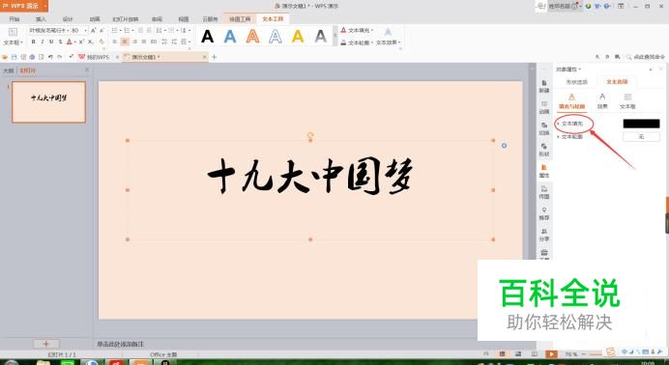The height and width of the screenshot is (365, 669).
Task: Open the 文本效果 dropdown in ribbon
Action: (x=389, y=42)
